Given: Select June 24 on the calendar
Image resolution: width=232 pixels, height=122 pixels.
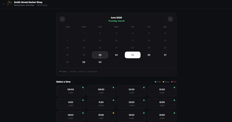Looking at the screenshot, I should click(116, 55).
